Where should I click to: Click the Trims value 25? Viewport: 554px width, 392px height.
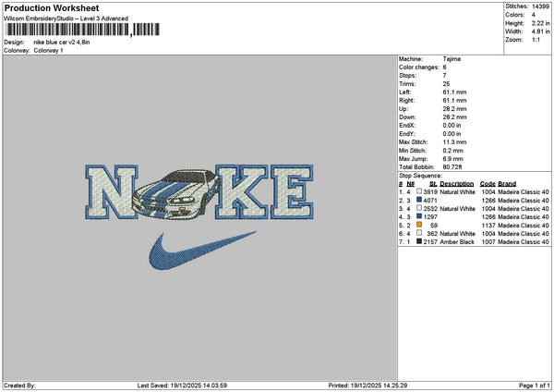click(446, 84)
